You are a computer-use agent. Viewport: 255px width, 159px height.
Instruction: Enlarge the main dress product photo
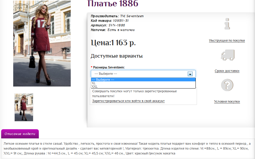[42, 43]
